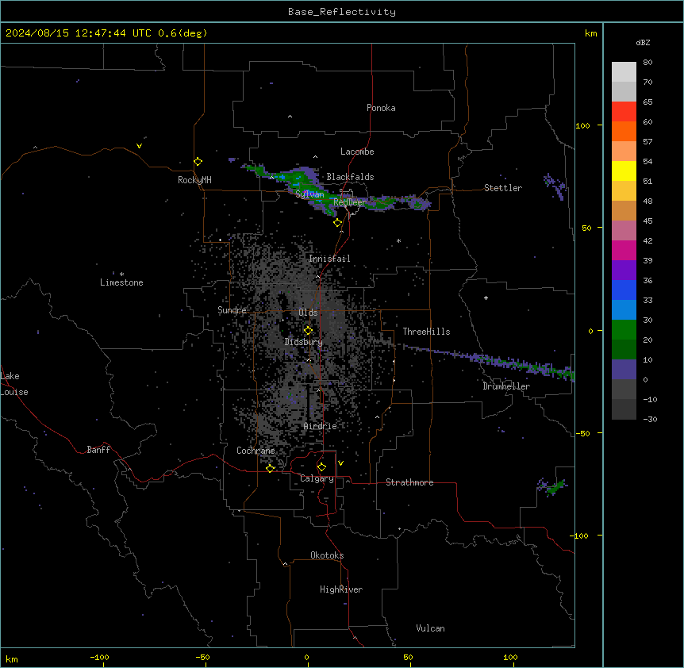Click the ThreeHills label
The image size is (684, 668).
[x=426, y=332]
